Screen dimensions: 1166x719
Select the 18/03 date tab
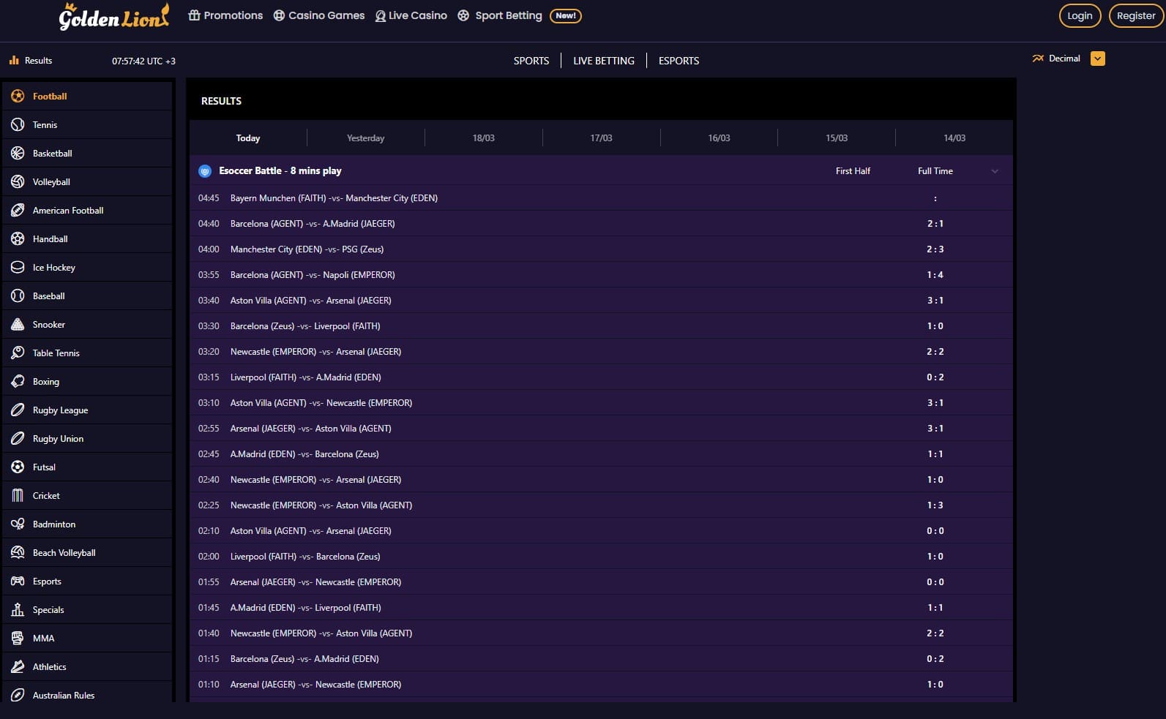[484, 138]
